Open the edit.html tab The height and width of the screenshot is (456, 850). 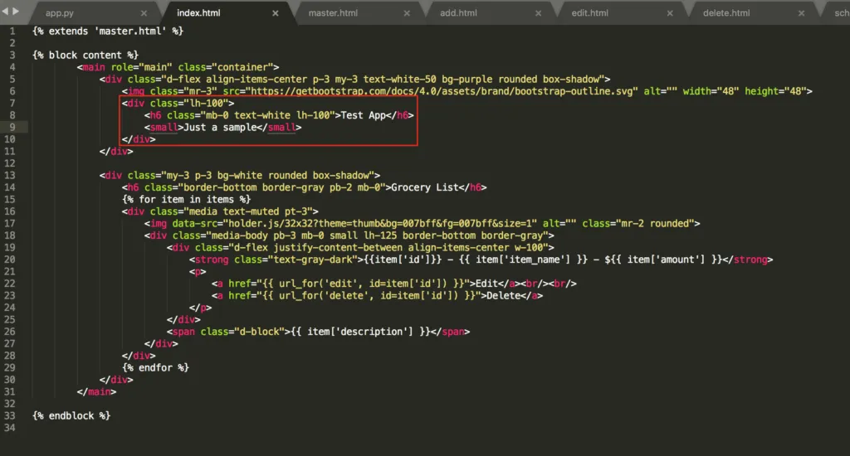pyautogui.click(x=590, y=13)
